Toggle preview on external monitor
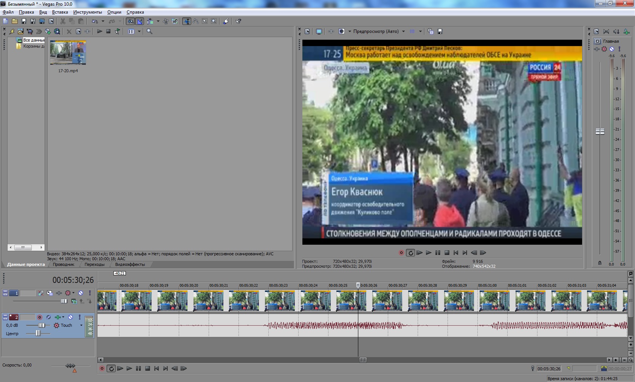635x382 pixels. (x=319, y=31)
